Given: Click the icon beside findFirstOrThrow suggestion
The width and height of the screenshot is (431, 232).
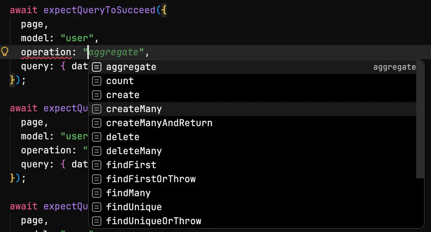Looking at the screenshot, I should [96, 179].
